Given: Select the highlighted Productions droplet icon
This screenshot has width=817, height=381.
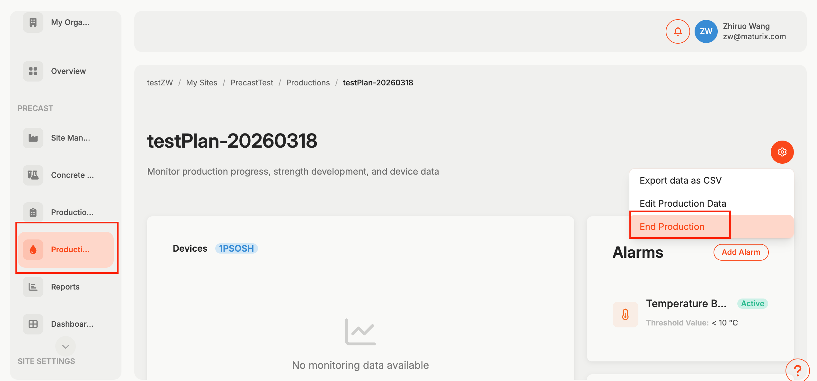Looking at the screenshot, I should click(x=33, y=249).
